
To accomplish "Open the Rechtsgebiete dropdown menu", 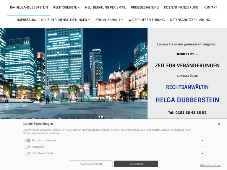I will point(67,7).
